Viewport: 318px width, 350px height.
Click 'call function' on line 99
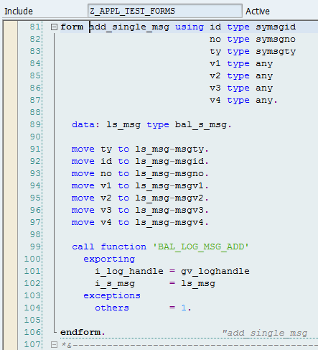[109, 247]
